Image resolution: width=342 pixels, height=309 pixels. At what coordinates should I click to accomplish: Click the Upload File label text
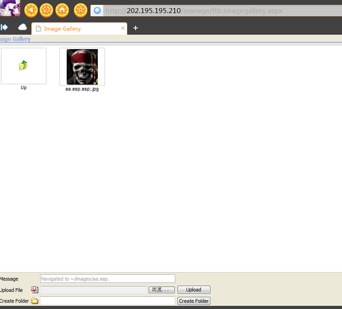click(11, 290)
